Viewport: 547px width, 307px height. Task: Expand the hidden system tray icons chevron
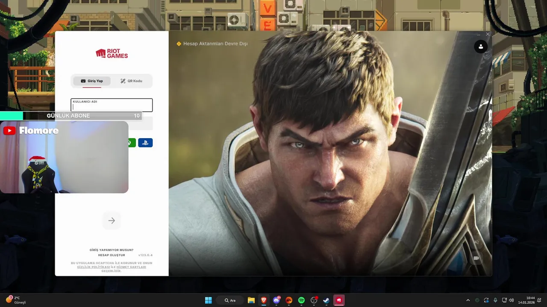tap(468, 300)
